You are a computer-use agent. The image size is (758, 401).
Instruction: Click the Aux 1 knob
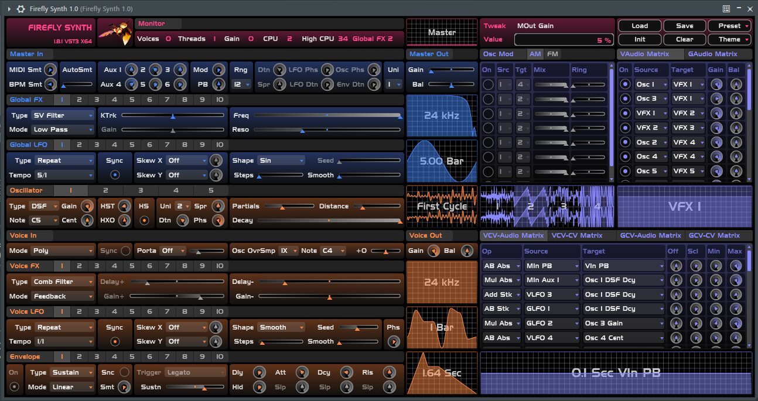coord(131,70)
